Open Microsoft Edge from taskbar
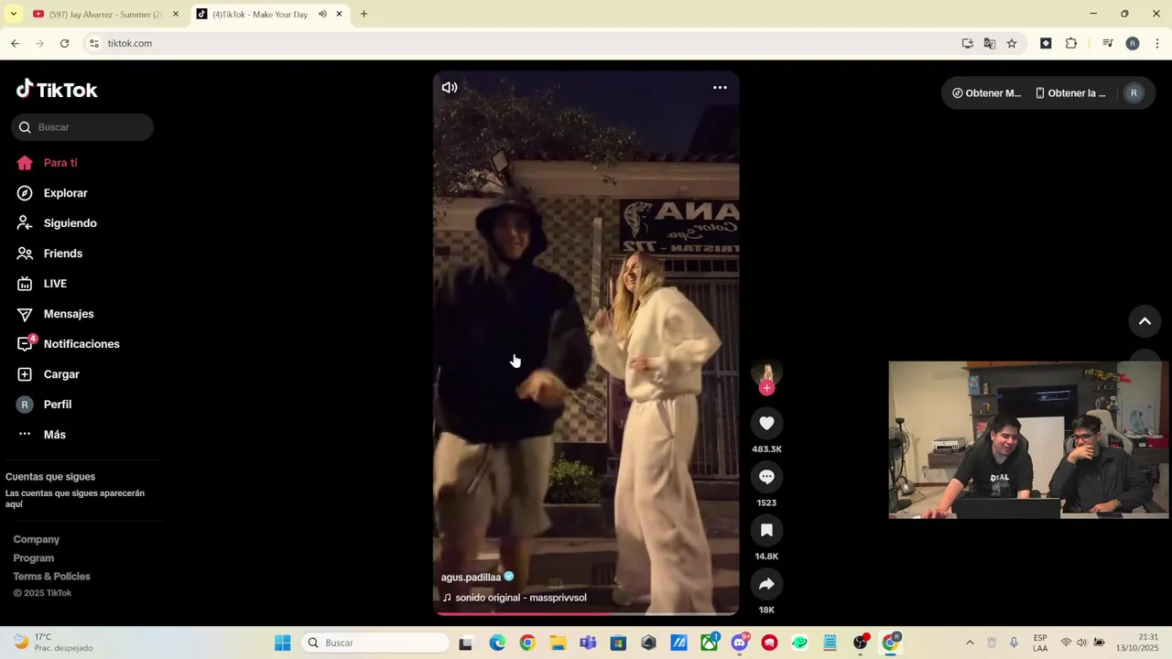Screen dimensions: 1172x659 click(497, 643)
